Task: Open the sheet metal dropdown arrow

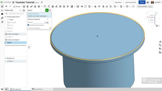Action: click(x=130, y=7)
